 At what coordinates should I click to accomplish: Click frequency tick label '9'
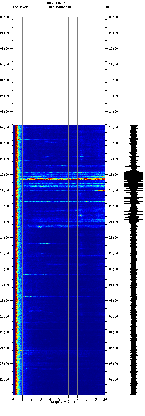click(96, 399)
